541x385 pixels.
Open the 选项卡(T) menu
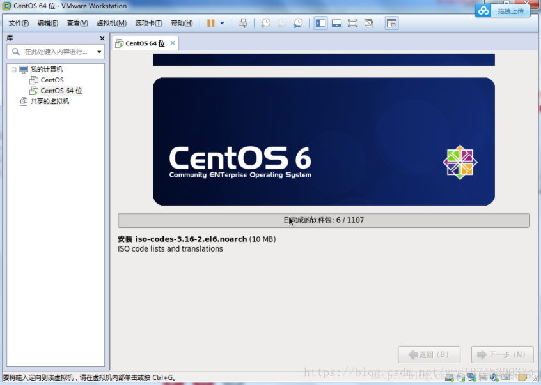point(149,23)
